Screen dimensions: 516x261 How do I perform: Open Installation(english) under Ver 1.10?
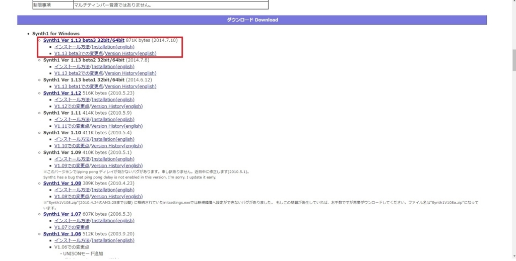pyautogui.click(x=113, y=139)
